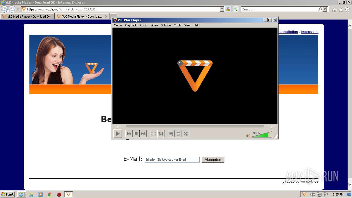Open Internet Explorer from taskbar

point(21,194)
